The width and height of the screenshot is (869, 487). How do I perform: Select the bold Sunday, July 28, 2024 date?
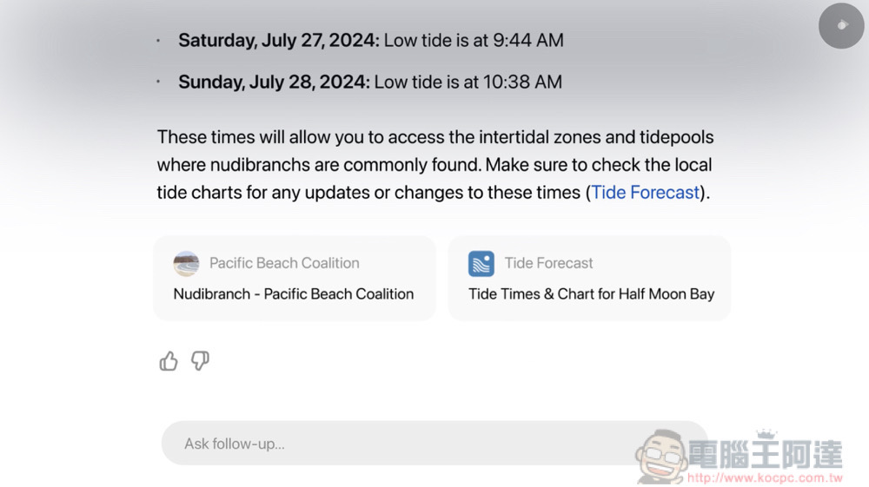(x=274, y=82)
